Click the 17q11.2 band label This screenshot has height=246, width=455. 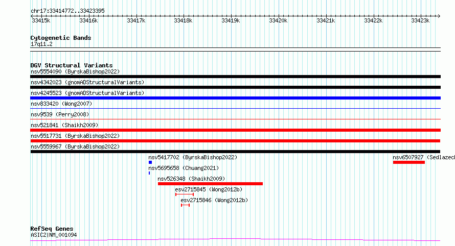click(x=41, y=44)
